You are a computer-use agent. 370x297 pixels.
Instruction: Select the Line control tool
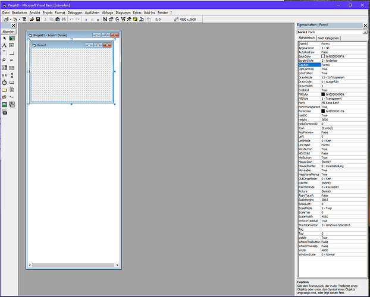tap(12, 97)
